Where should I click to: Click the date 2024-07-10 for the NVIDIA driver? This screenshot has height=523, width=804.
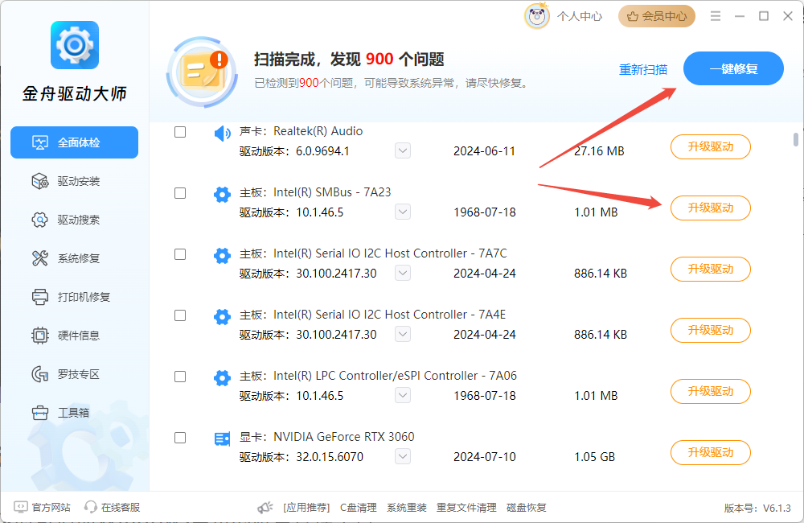(x=485, y=457)
